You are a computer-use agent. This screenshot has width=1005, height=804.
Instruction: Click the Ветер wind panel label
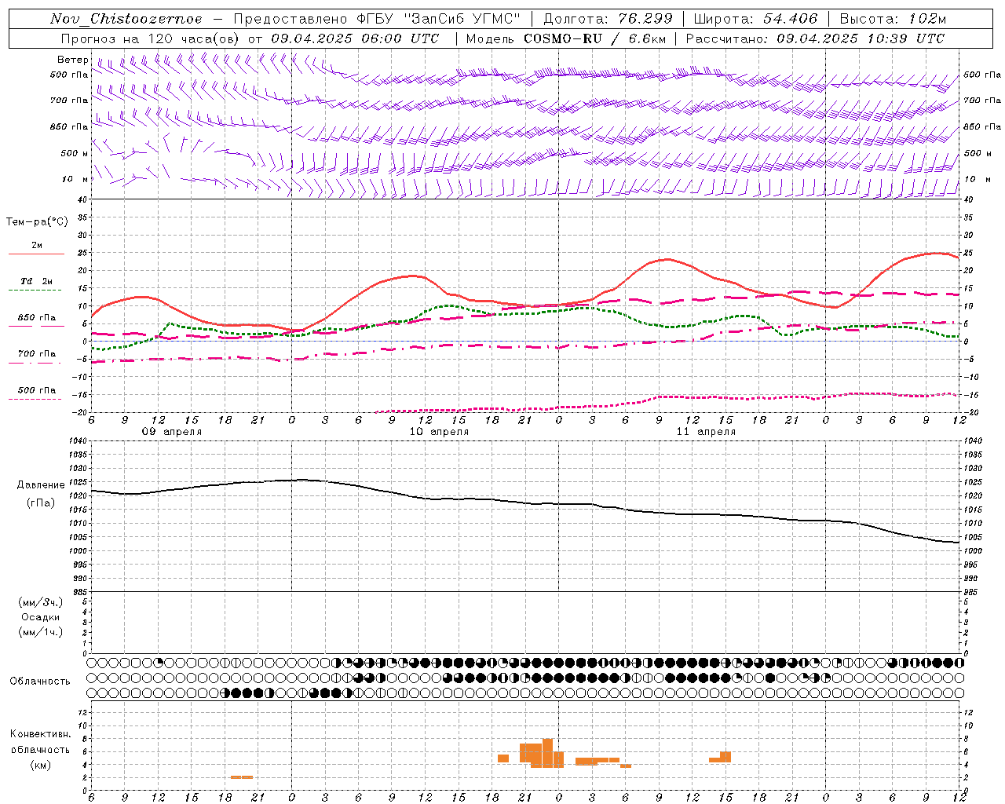click(73, 60)
